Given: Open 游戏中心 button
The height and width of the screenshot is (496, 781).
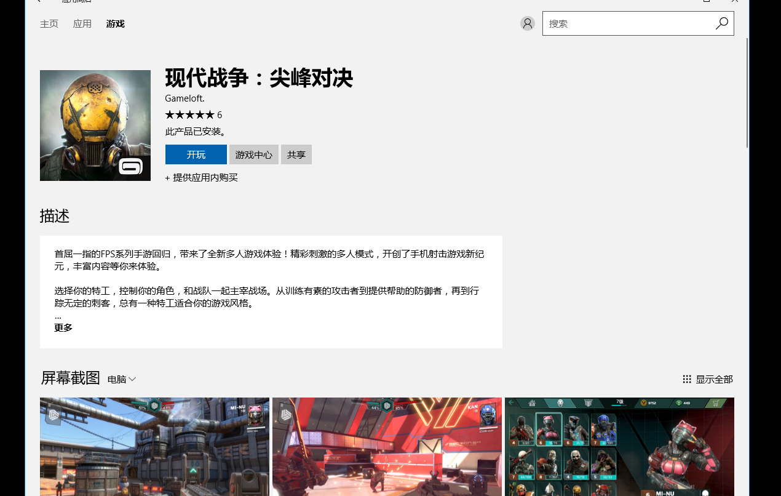Looking at the screenshot, I should click(x=254, y=154).
